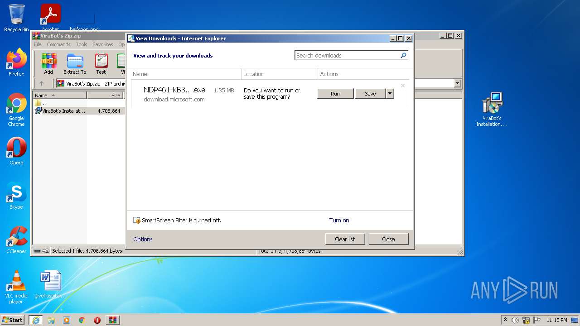Open Windows Explorer taskbar icon
The image size is (580, 326).
(51, 320)
